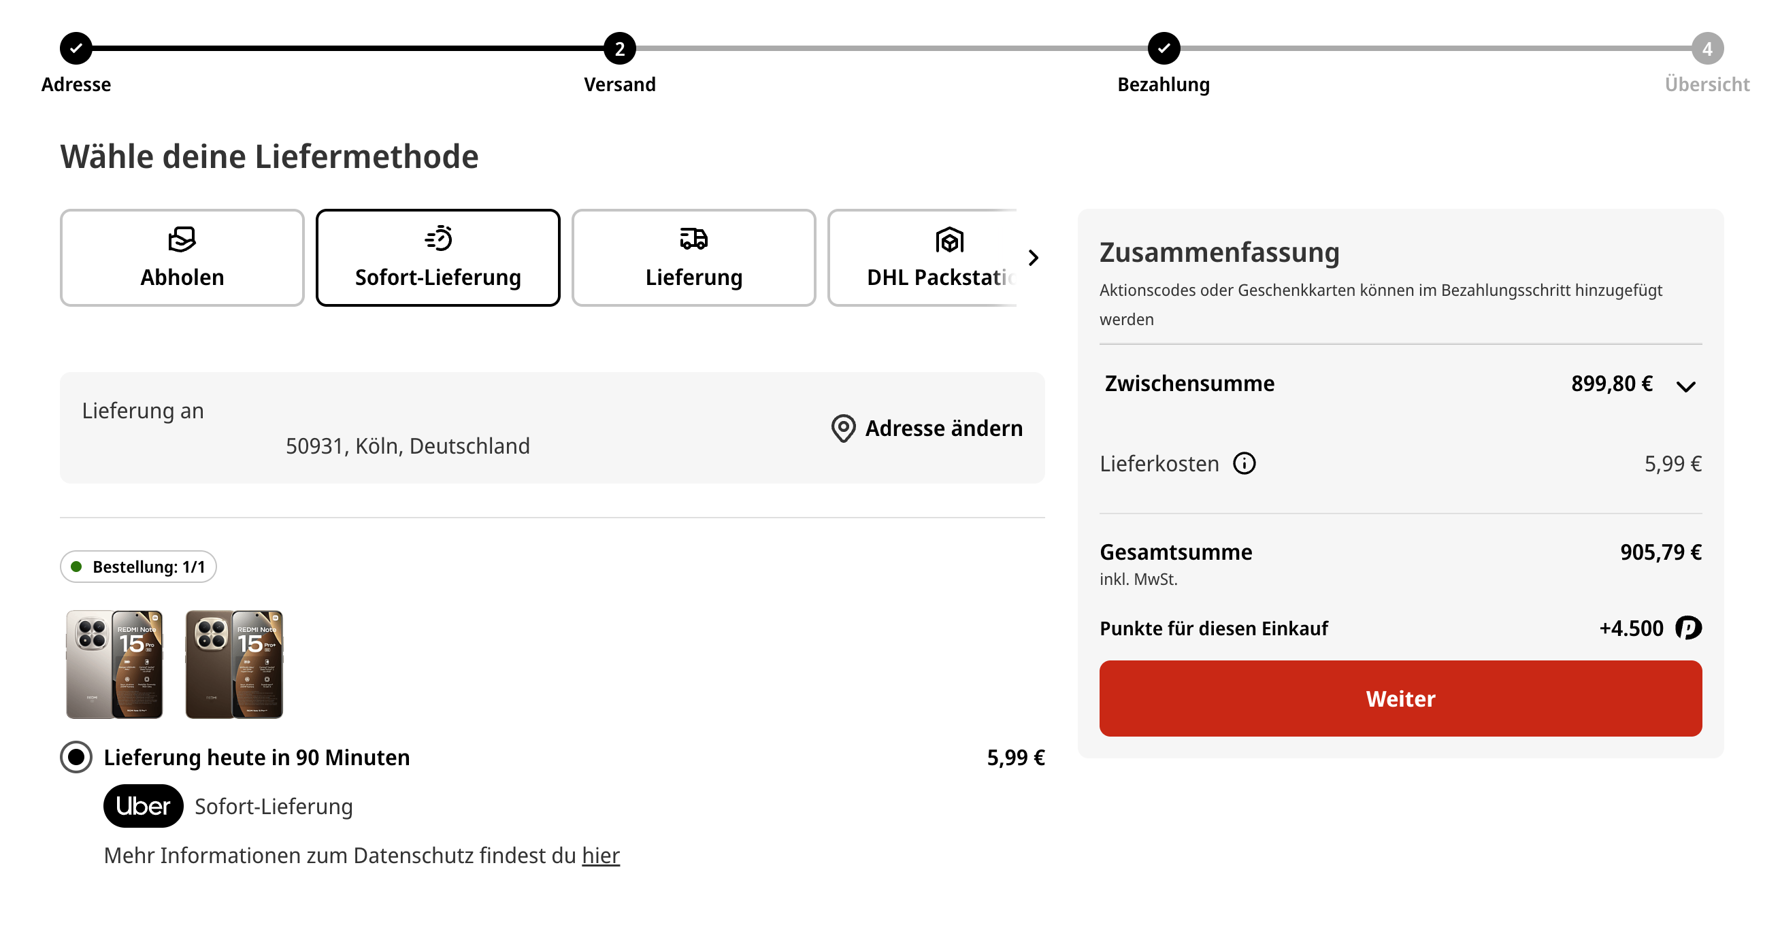Jump to the Bezahlung step
Image resolution: width=1780 pixels, height=925 pixels.
1164,48
